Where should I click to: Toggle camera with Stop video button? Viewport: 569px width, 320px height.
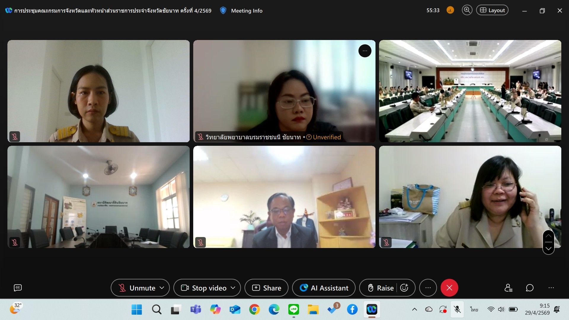204,288
